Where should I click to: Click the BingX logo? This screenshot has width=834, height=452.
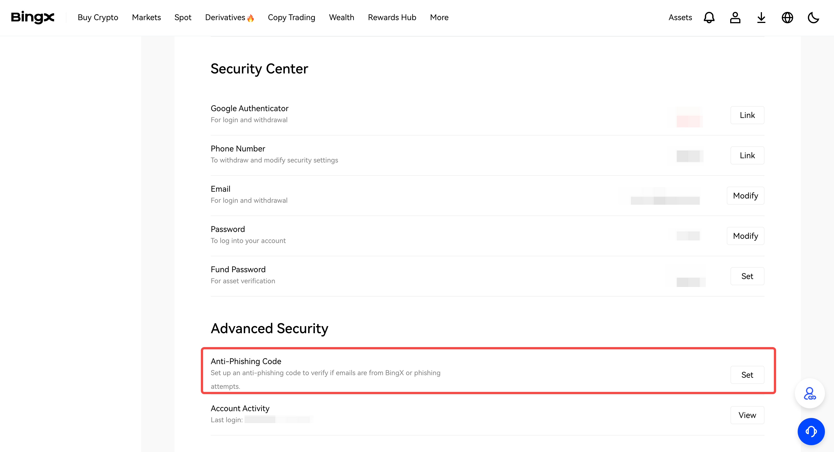tap(33, 17)
